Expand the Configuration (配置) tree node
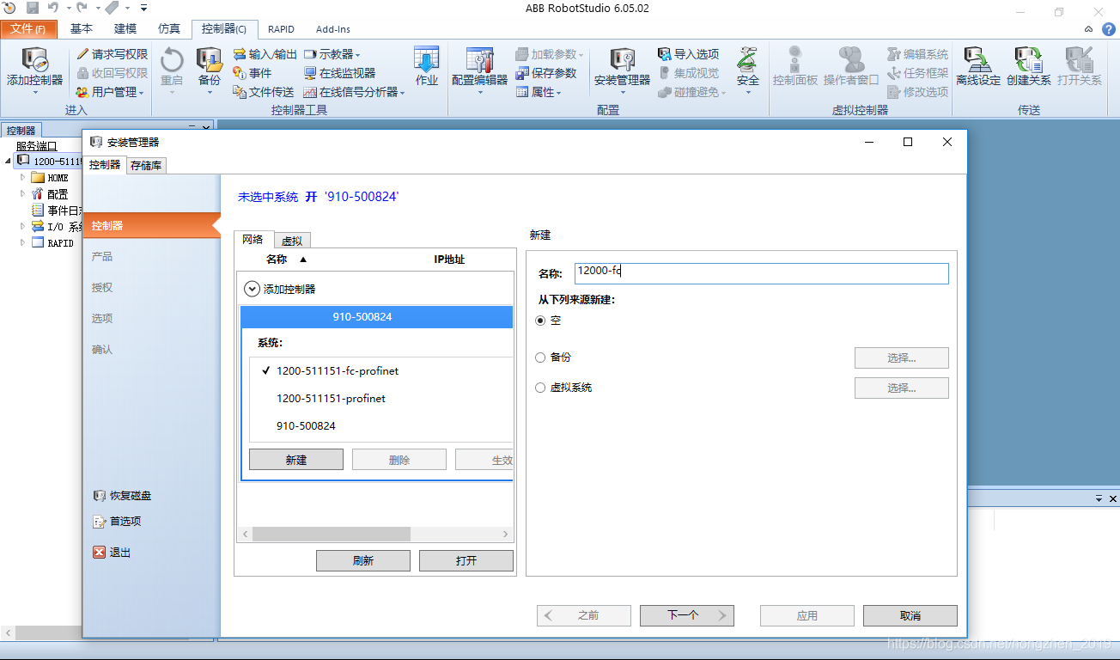1120x660 pixels. (x=23, y=194)
